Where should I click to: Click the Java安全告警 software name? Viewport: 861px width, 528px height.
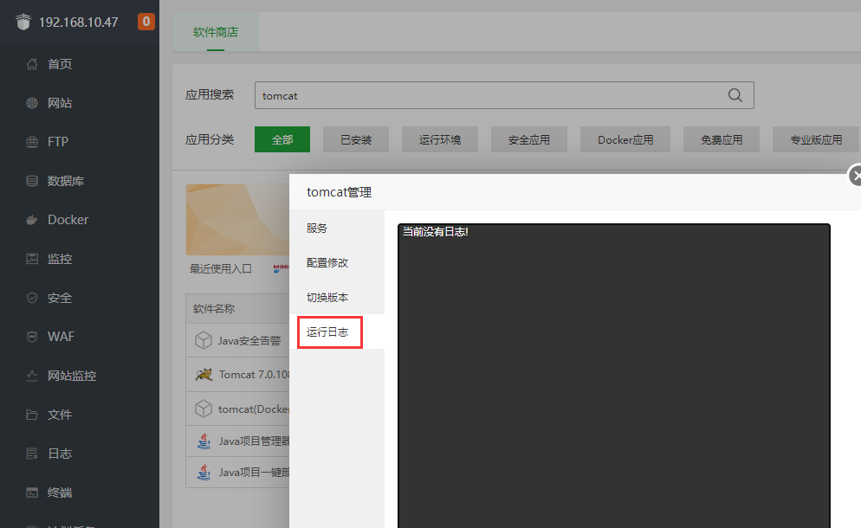click(249, 340)
